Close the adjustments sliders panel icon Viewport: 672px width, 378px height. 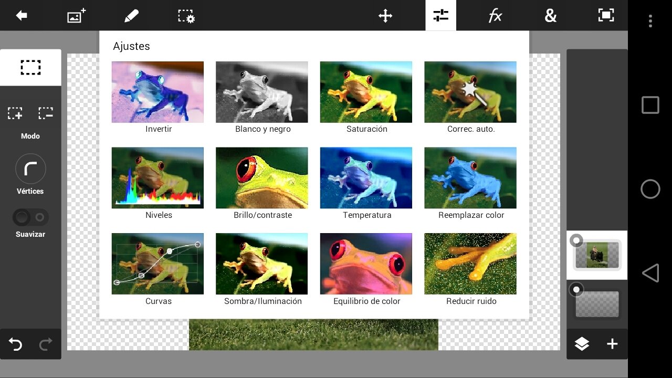[440, 15]
